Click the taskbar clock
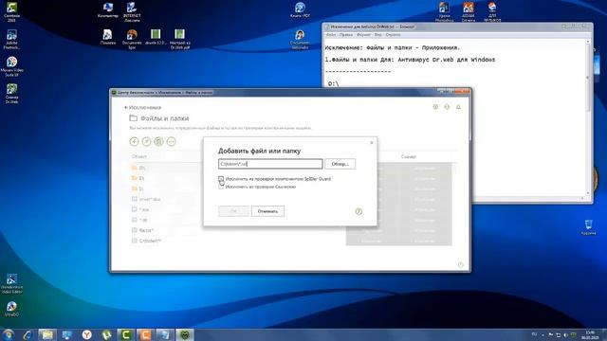 coord(590,334)
